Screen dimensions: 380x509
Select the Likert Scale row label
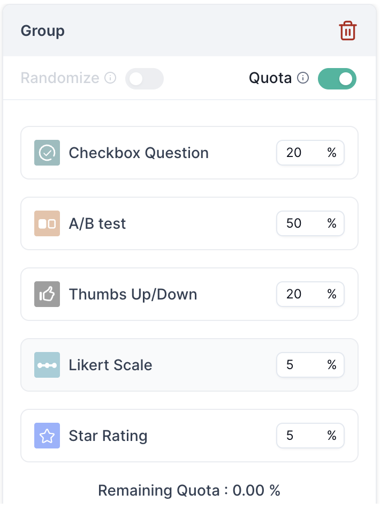pos(111,365)
